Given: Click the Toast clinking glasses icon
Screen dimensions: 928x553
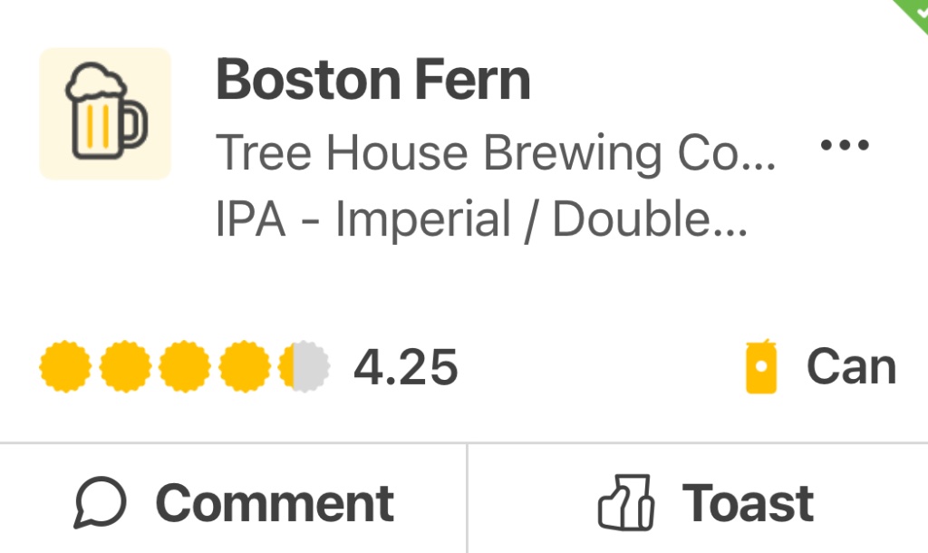Looking at the screenshot, I should point(626,503).
